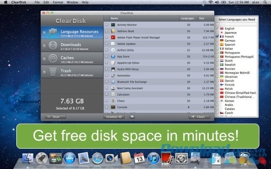The height and width of the screenshot is (169, 271).
Task: Open System Preferences in the Dock
Action: [x=181, y=158]
